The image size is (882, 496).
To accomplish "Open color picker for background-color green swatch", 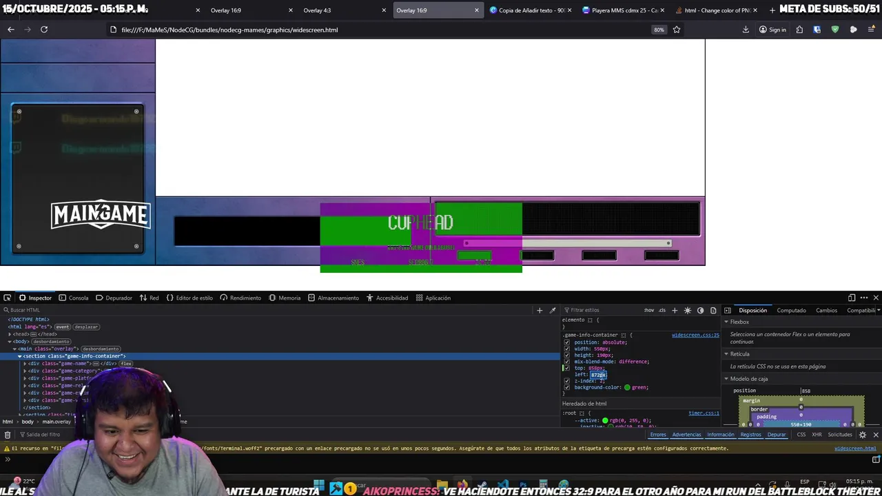I will 627,387.
